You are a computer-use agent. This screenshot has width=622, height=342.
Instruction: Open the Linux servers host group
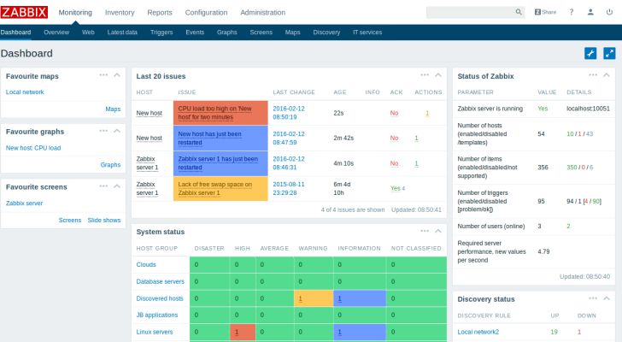pyautogui.click(x=155, y=332)
